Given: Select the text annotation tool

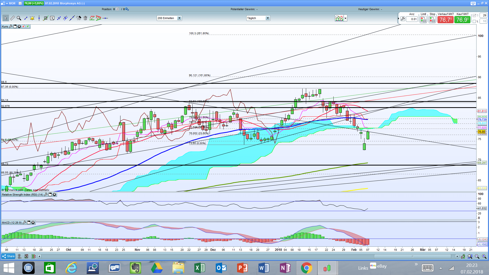Looking at the screenshot, I should coord(52,18).
